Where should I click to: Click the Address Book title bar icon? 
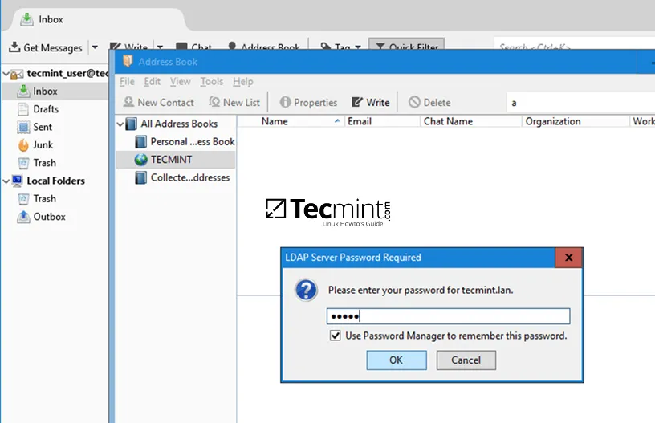click(128, 61)
